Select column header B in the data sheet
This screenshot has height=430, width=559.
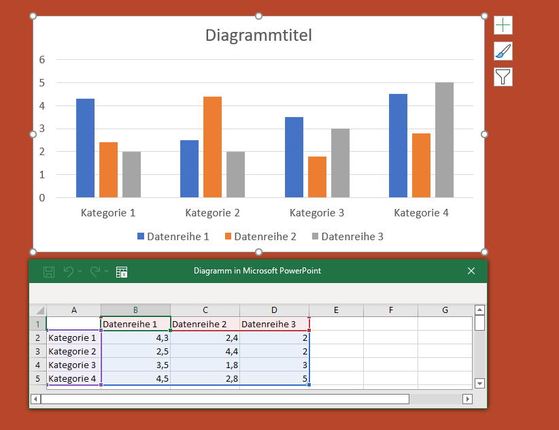[135, 310]
